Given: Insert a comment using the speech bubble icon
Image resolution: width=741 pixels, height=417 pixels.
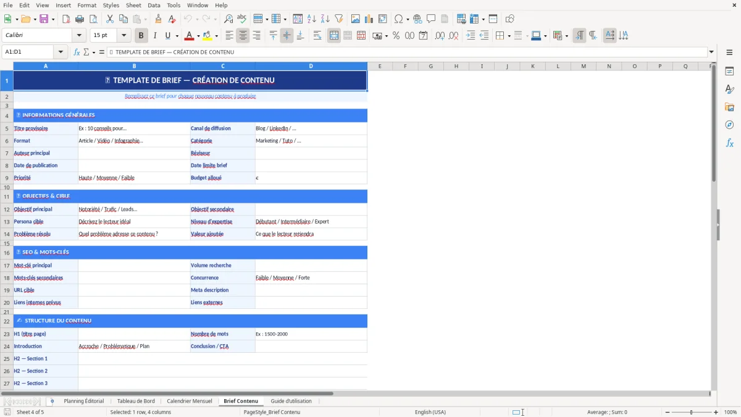Looking at the screenshot, I should tap(430, 19).
